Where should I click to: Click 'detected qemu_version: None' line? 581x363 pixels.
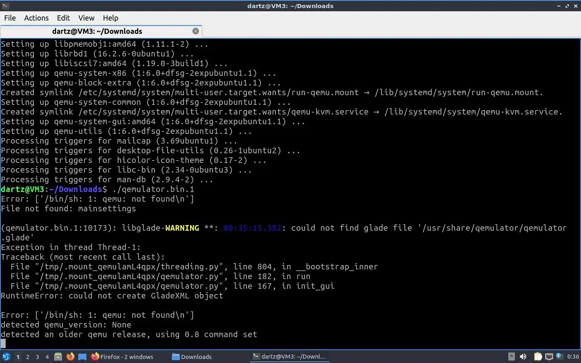click(66, 325)
